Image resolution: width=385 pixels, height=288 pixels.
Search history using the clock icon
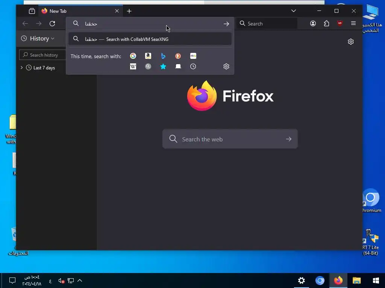pos(193,66)
